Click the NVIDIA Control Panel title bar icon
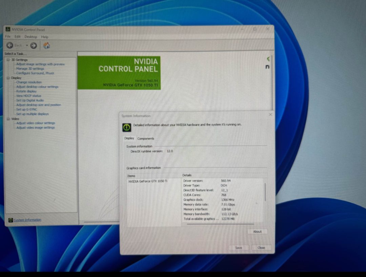 pos(8,29)
